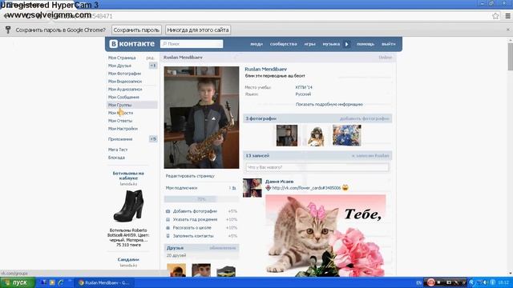513x288 pixels.
Task: Open the vk.com/flower_cards link in post
Action: [306, 188]
